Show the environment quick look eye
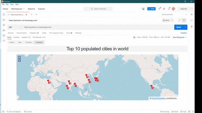 point(191,14)
